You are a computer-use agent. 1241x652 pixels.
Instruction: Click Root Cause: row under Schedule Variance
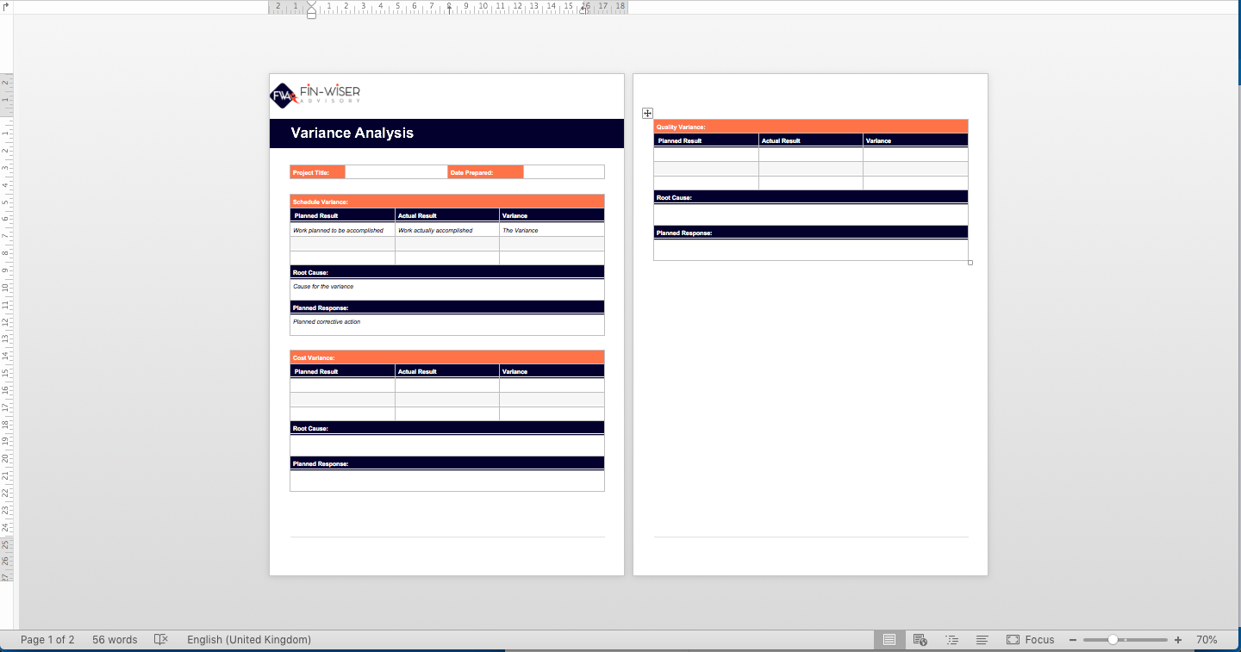tap(447, 272)
